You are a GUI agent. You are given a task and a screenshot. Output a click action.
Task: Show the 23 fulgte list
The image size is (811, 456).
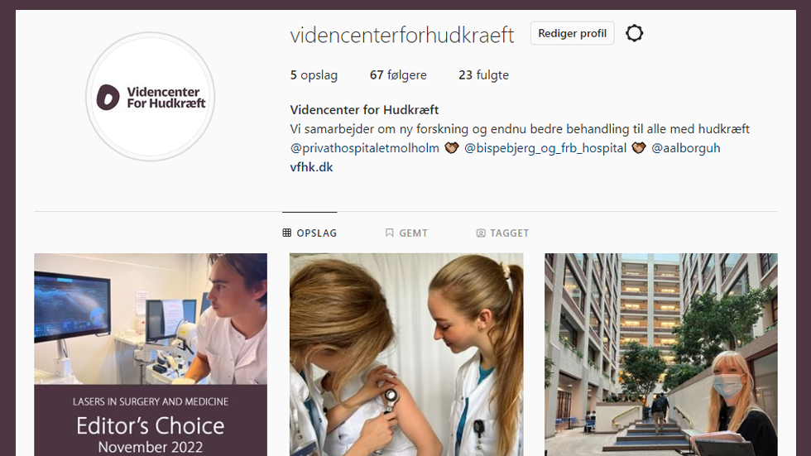coord(483,75)
